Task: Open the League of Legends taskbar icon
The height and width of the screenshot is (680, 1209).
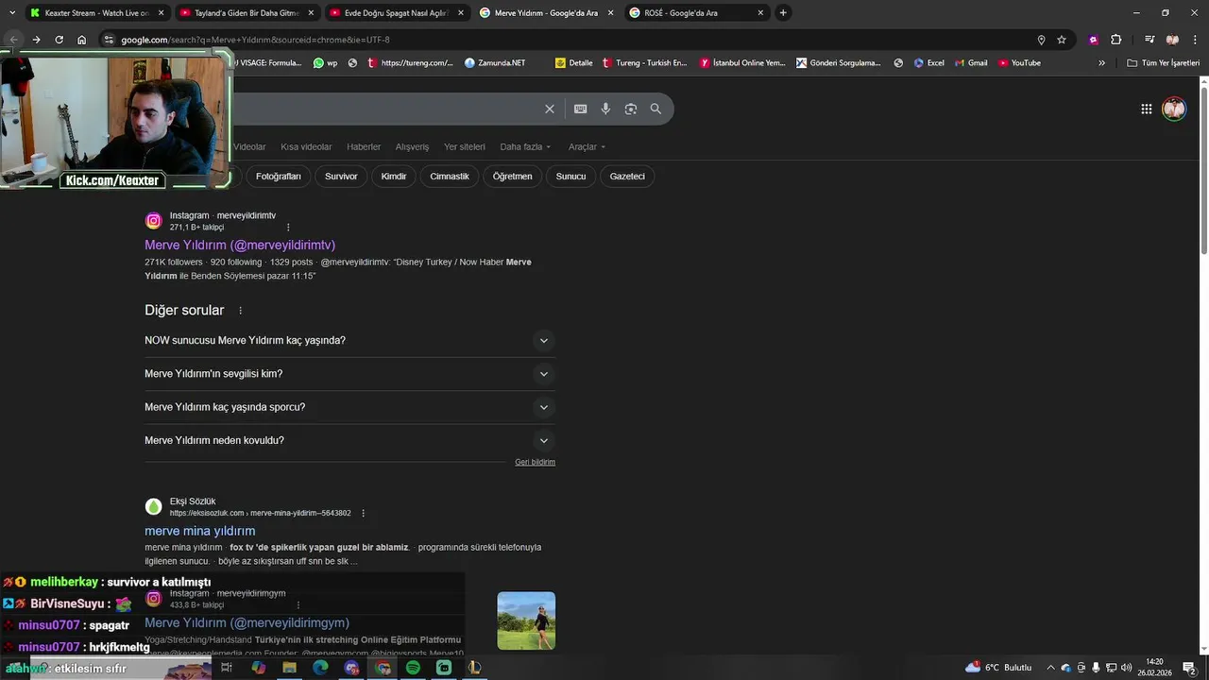Action: coord(474,668)
